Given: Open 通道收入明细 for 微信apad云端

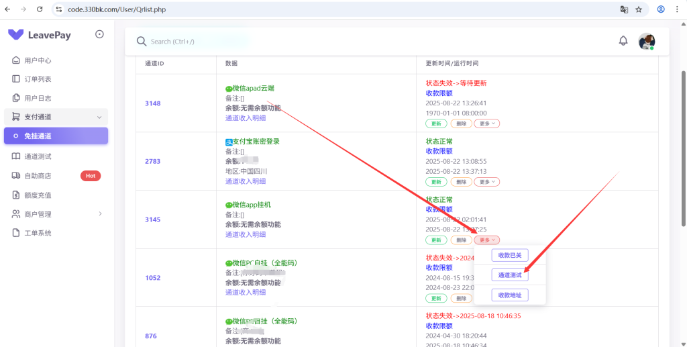Looking at the screenshot, I should tap(246, 118).
